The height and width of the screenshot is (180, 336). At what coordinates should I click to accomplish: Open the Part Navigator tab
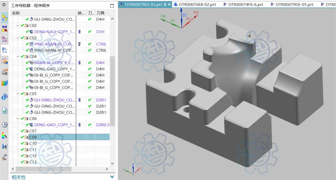point(4,39)
